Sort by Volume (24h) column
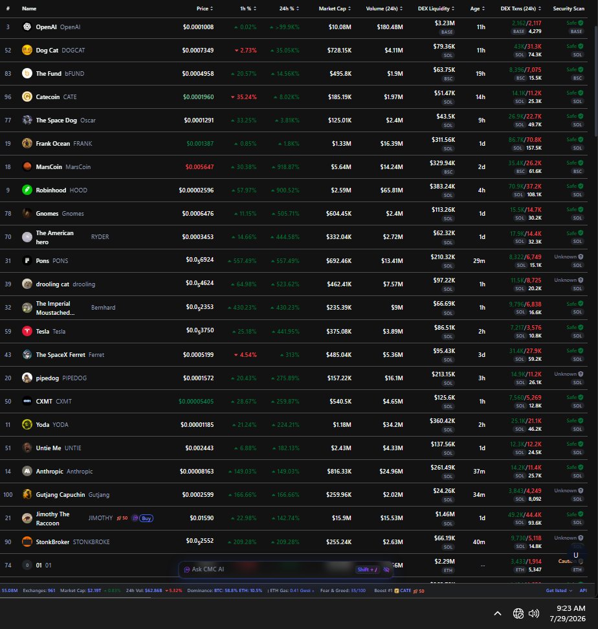The height and width of the screenshot is (629, 598). click(x=384, y=8)
